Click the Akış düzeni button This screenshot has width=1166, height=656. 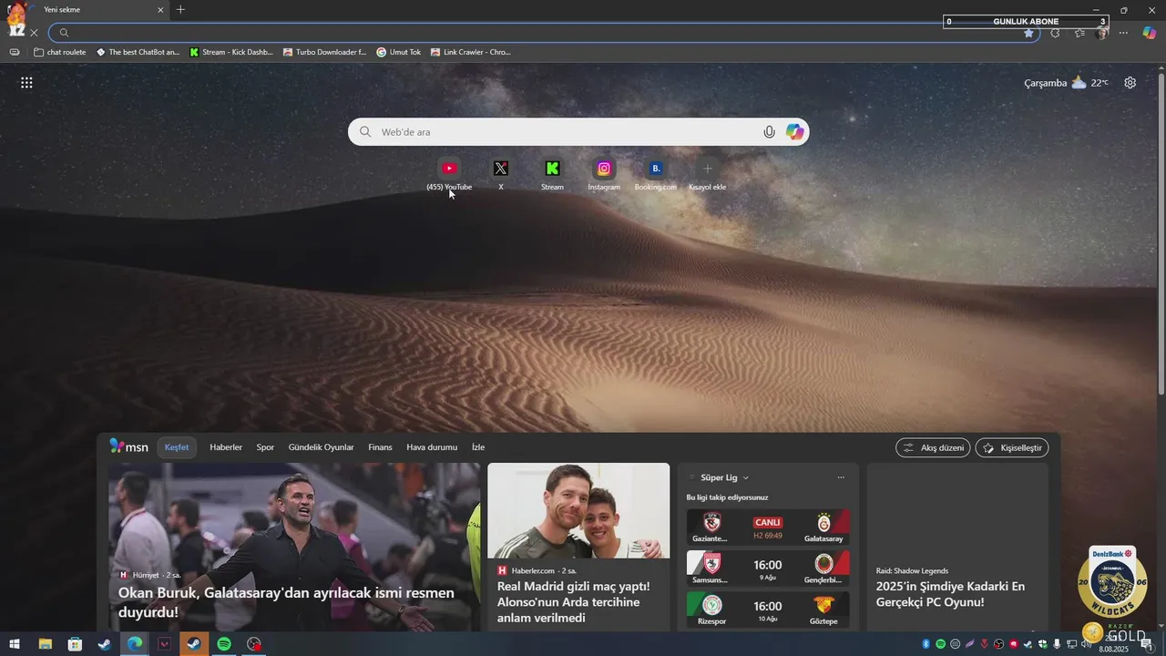click(933, 447)
